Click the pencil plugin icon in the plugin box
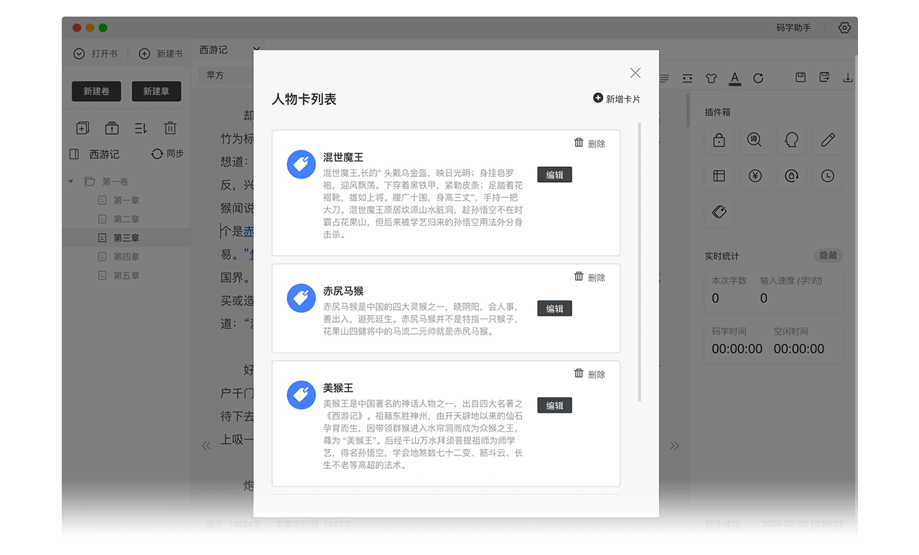This screenshot has width=919, height=555. tap(827, 141)
